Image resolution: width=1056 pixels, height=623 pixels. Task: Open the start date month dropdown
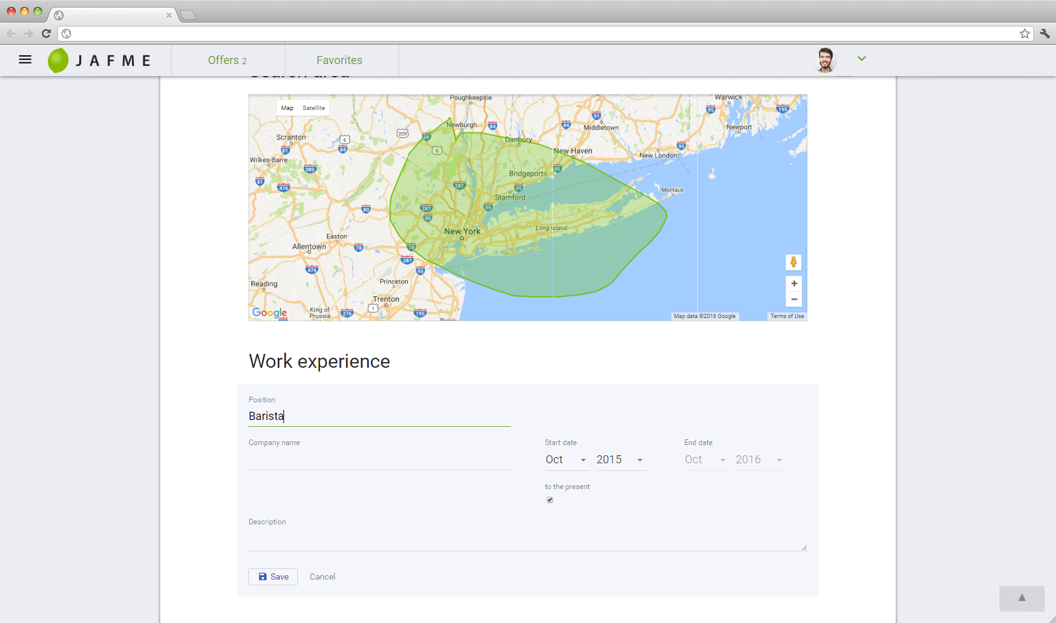[566, 460]
